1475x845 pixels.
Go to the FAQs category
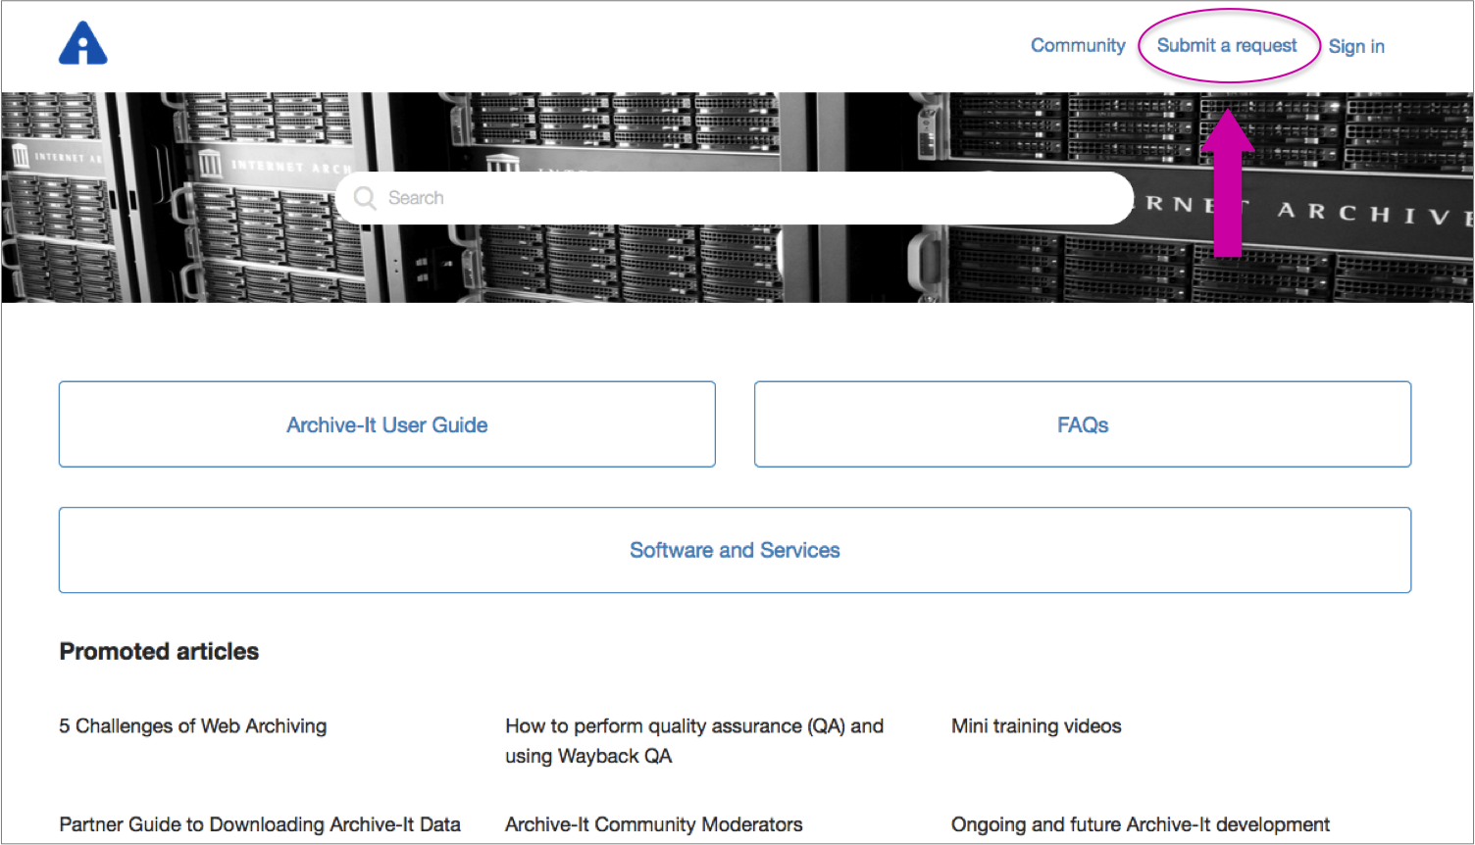[x=1082, y=424]
